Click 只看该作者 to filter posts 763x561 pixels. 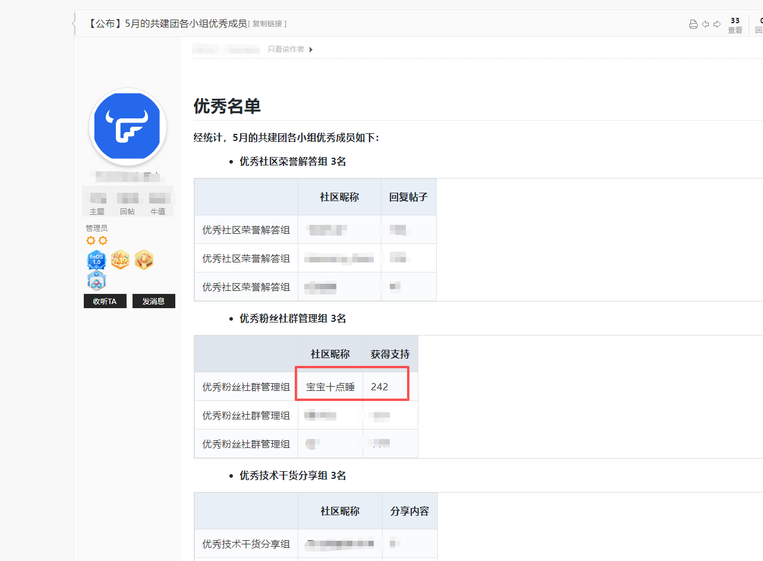click(x=286, y=49)
